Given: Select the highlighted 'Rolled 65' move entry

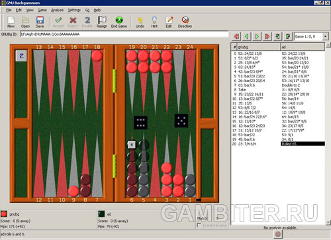Looking at the screenshot, I should click(x=303, y=144).
